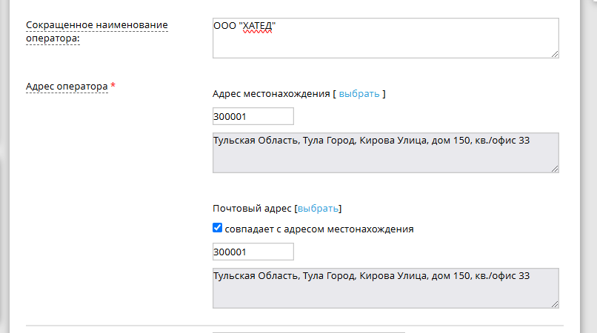Click the 'совпадает с адресом местонахождения' label text
597x333 pixels.
[x=319, y=229]
